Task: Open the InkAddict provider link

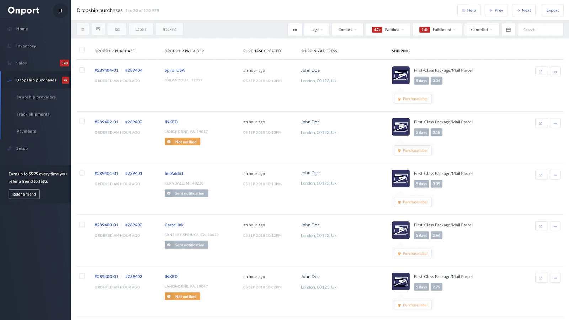Action: 174,173
